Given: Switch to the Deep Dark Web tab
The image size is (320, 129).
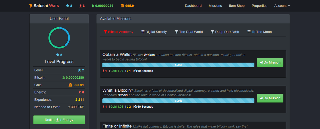Looking at the screenshot, I should pyautogui.click(x=225, y=32).
